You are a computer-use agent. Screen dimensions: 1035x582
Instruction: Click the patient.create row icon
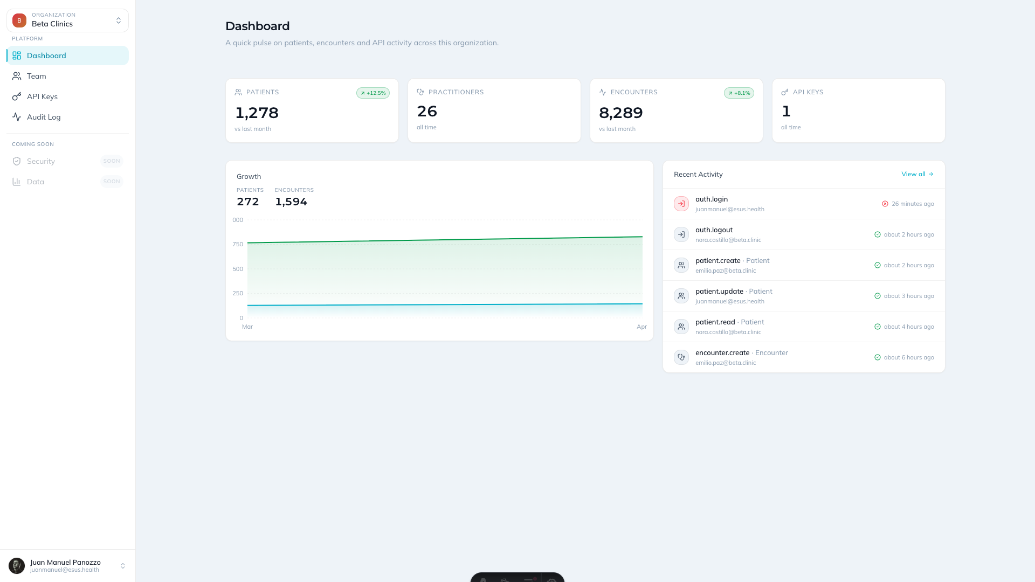click(681, 265)
